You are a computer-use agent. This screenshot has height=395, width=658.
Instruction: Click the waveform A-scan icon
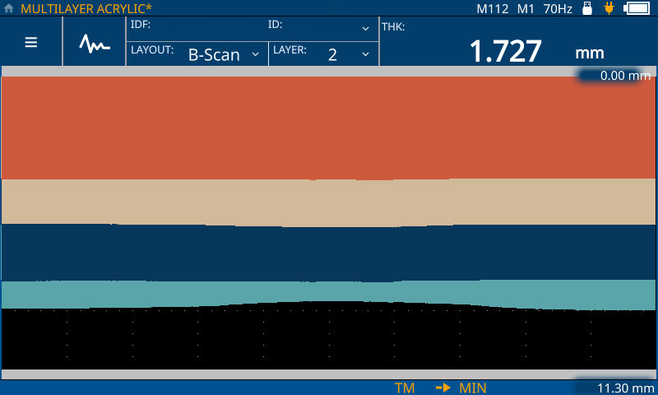click(95, 43)
